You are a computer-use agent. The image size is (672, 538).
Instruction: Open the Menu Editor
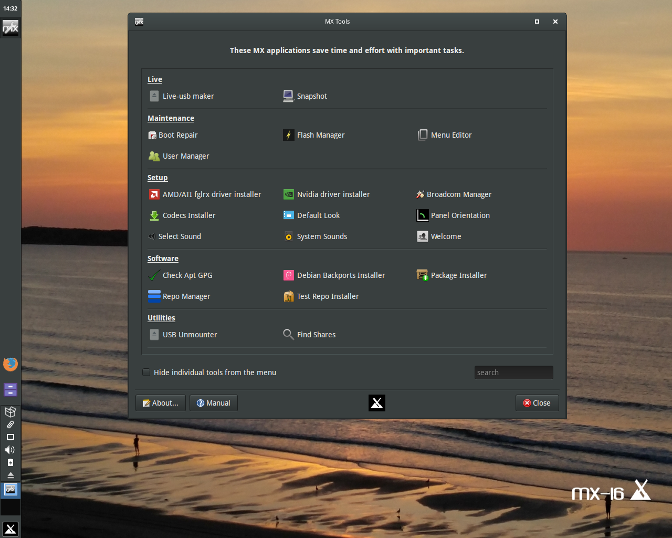click(x=445, y=135)
